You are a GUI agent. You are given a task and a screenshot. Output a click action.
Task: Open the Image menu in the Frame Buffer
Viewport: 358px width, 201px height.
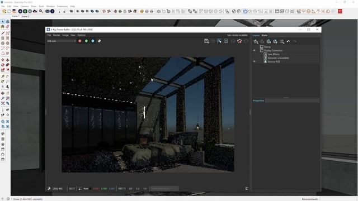click(65, 35)
